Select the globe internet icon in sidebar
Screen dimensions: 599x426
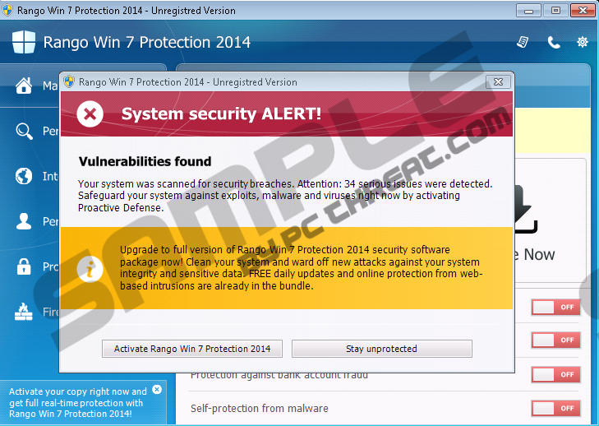(x=24, y=176)
